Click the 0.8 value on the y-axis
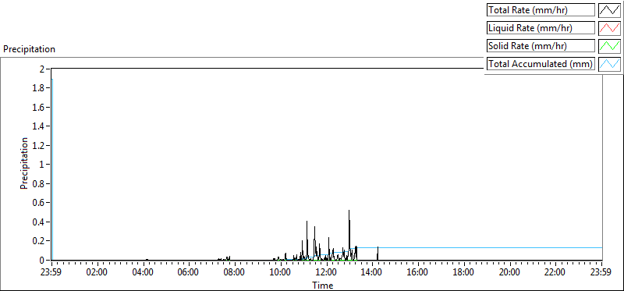The height and width of the screenshot is (291, 624). [39, 183]
